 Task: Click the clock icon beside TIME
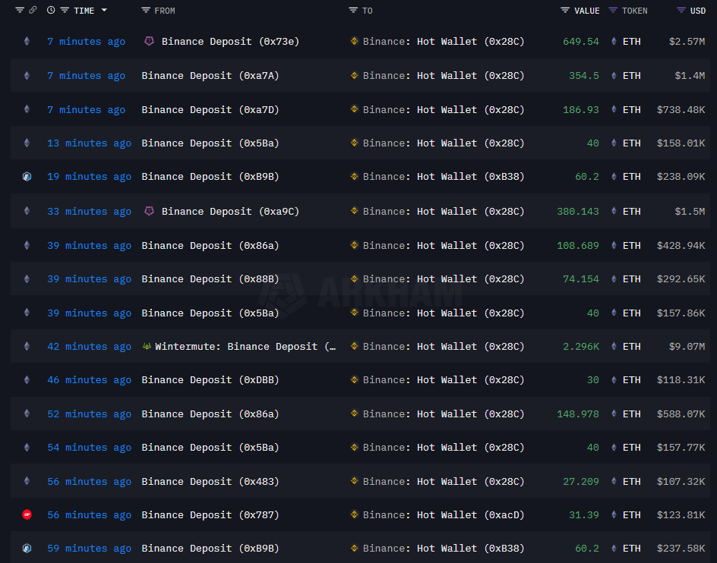click(51, 10)
